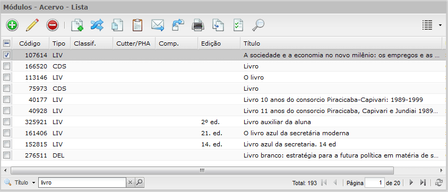The width and height of the screenshot is (448, 192).
Task: Uncheck the checkbox for record 107614
Action: (6, 55)
